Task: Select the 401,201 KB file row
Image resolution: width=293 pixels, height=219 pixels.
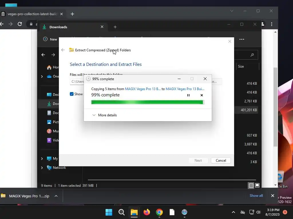Action: 246,110
